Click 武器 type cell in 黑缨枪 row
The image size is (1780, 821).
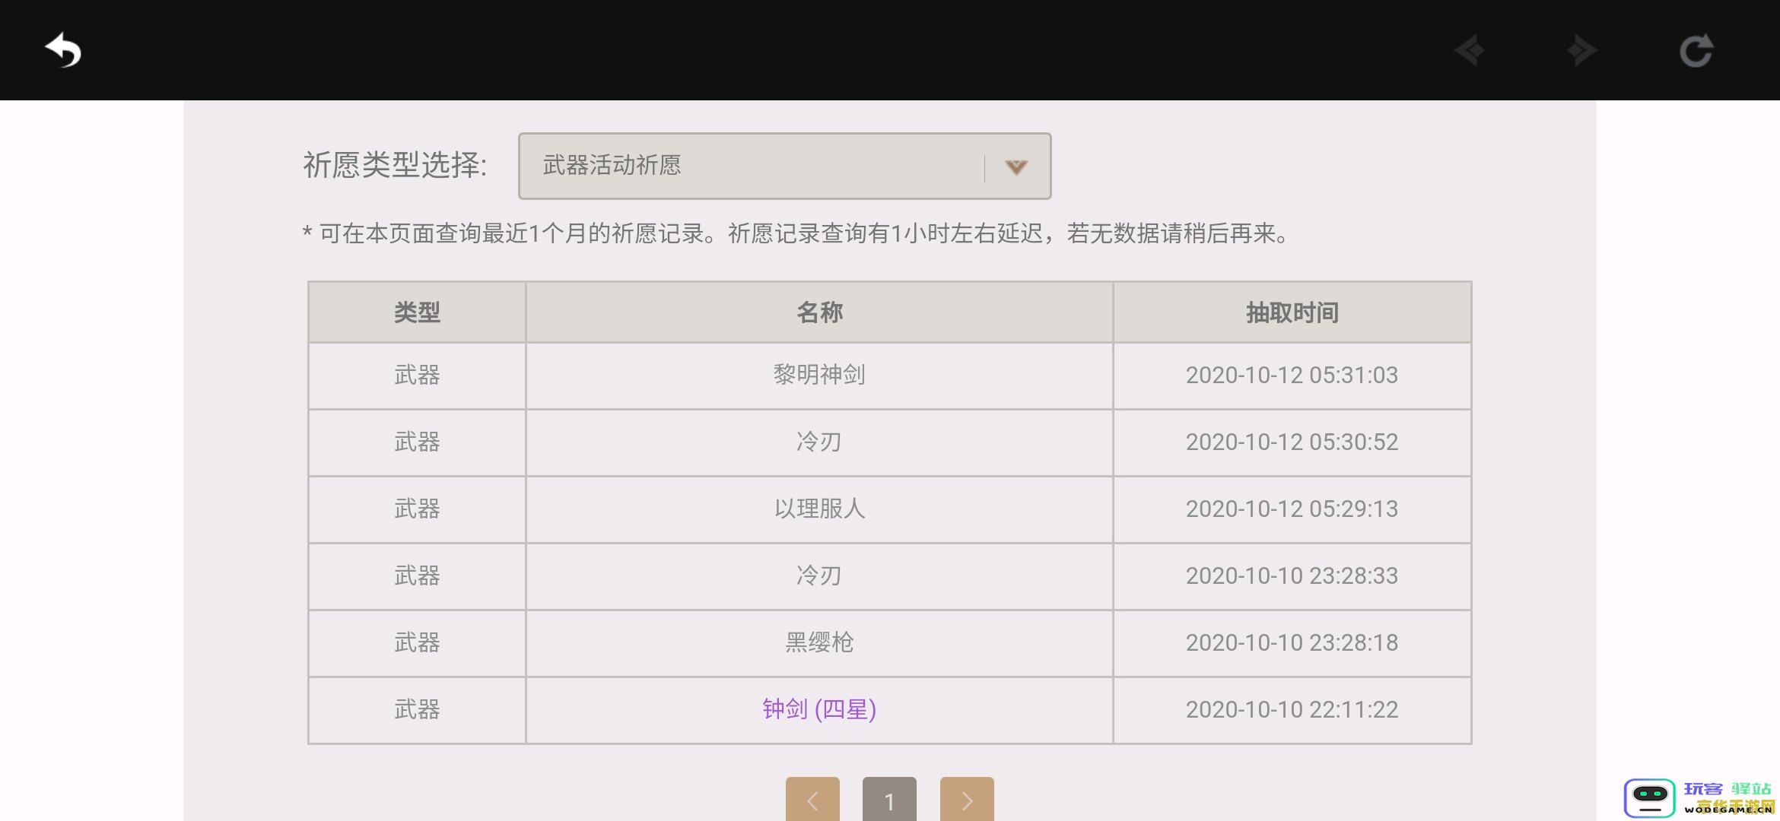(x=417, y=642)
